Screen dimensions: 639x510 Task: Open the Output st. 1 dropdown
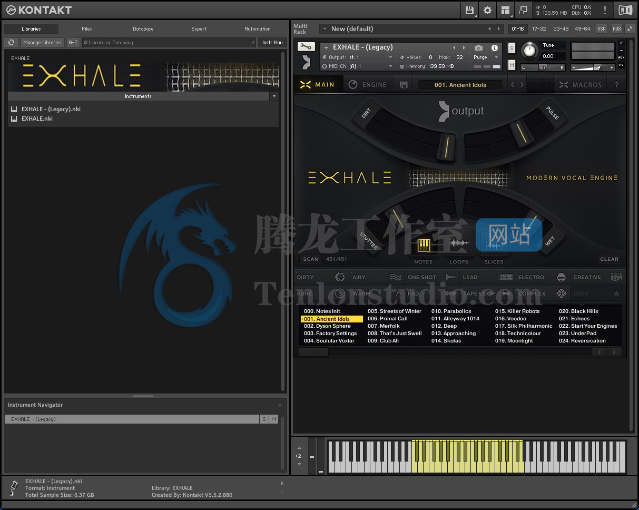coord(358,57)
